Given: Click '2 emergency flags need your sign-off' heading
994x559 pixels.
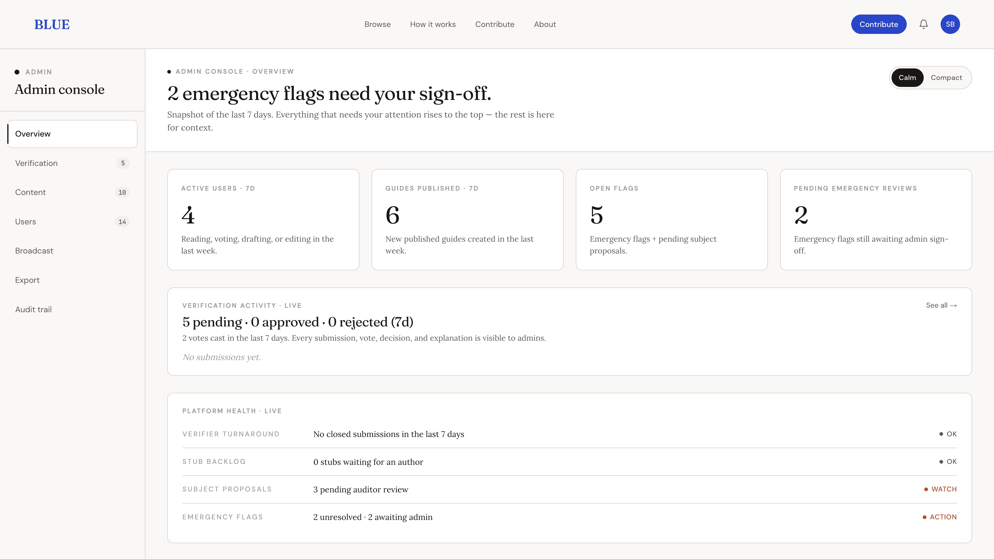Looking at the screenshot, I should pos(329,94).
